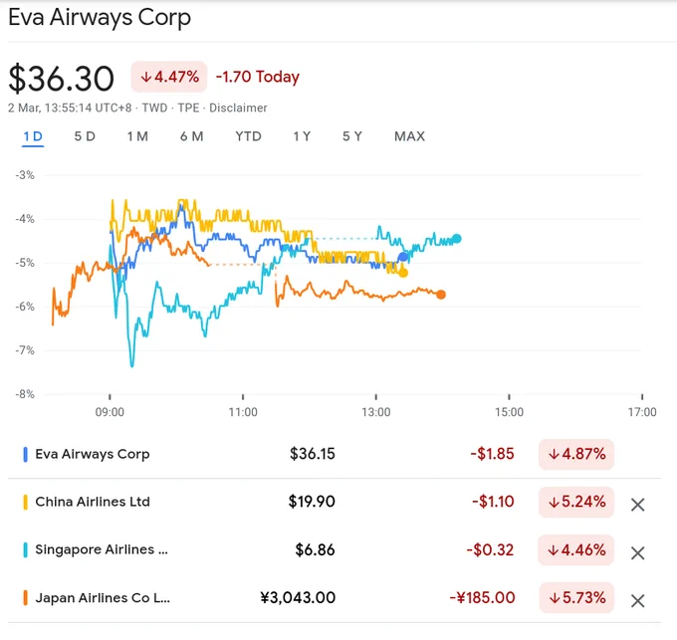Click the China Airlines Ltd legend name

[x=93, y=502]
